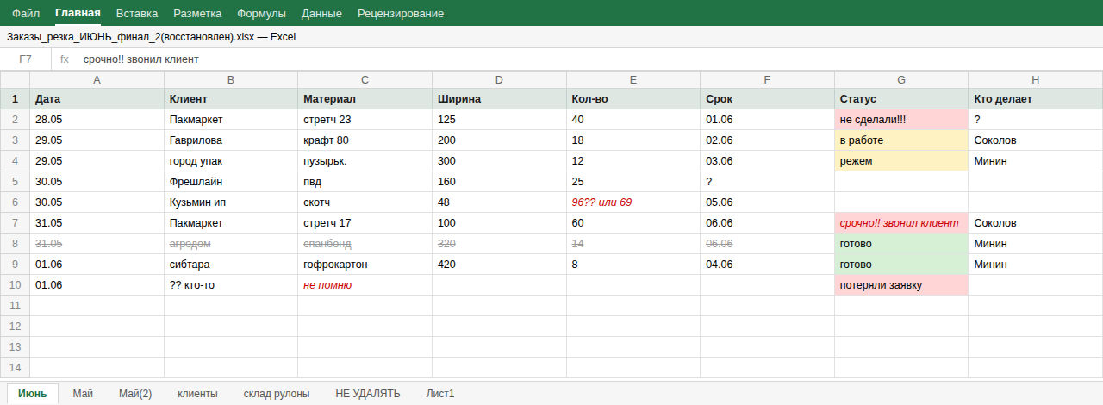Viewport: 1103px width, 405px height.
Task: Open the Вставка ribbon tab
Action: (137, 13)
